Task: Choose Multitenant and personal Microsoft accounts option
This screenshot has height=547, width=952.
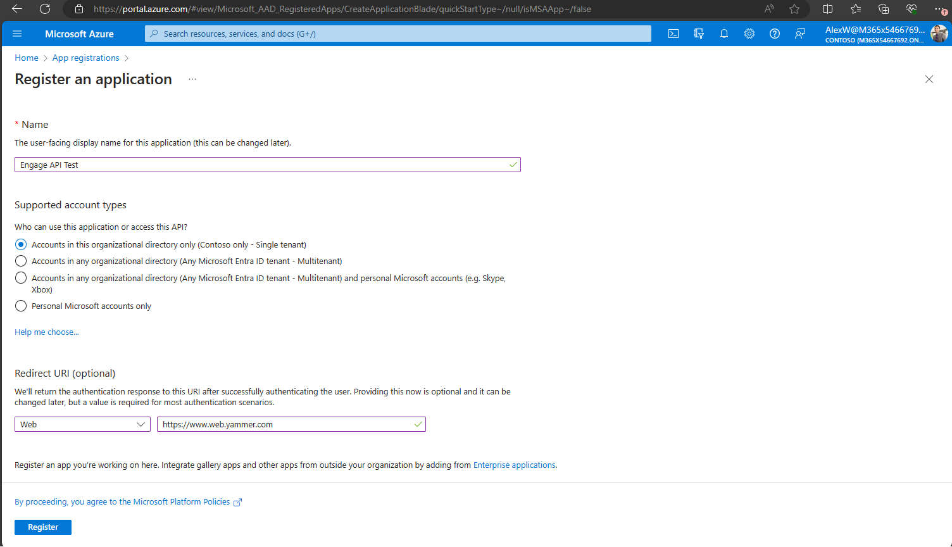Action: point(20,278)
